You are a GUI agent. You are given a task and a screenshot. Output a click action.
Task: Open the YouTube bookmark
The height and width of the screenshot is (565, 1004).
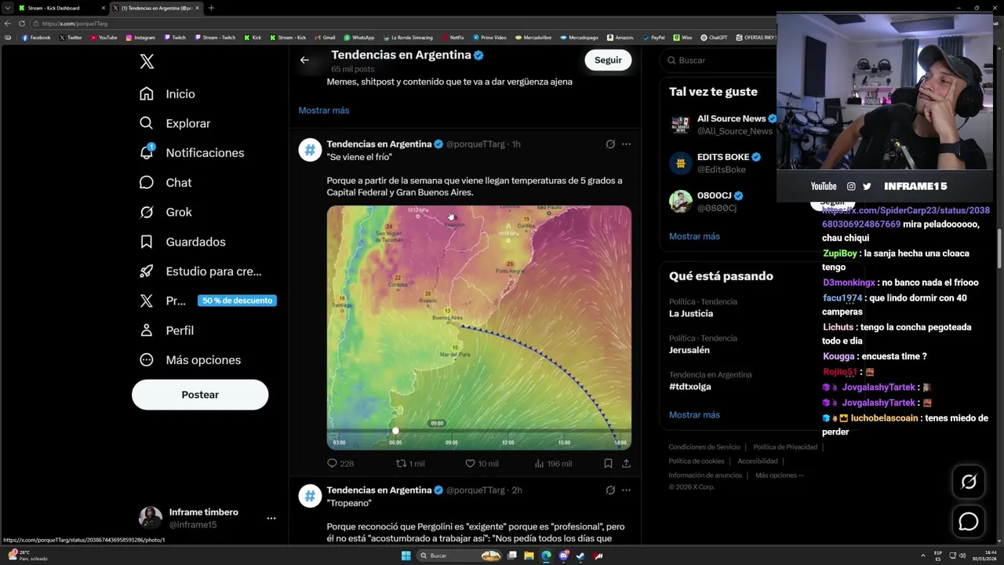pos(104,38)
